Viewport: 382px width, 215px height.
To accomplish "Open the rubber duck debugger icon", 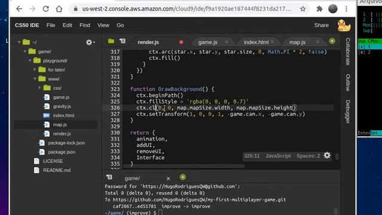I will click(344, 25).
